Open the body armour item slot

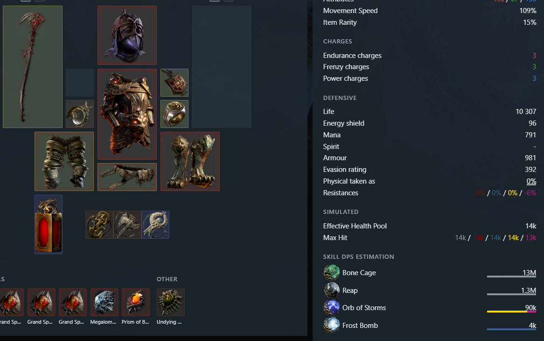click(127, 114)
